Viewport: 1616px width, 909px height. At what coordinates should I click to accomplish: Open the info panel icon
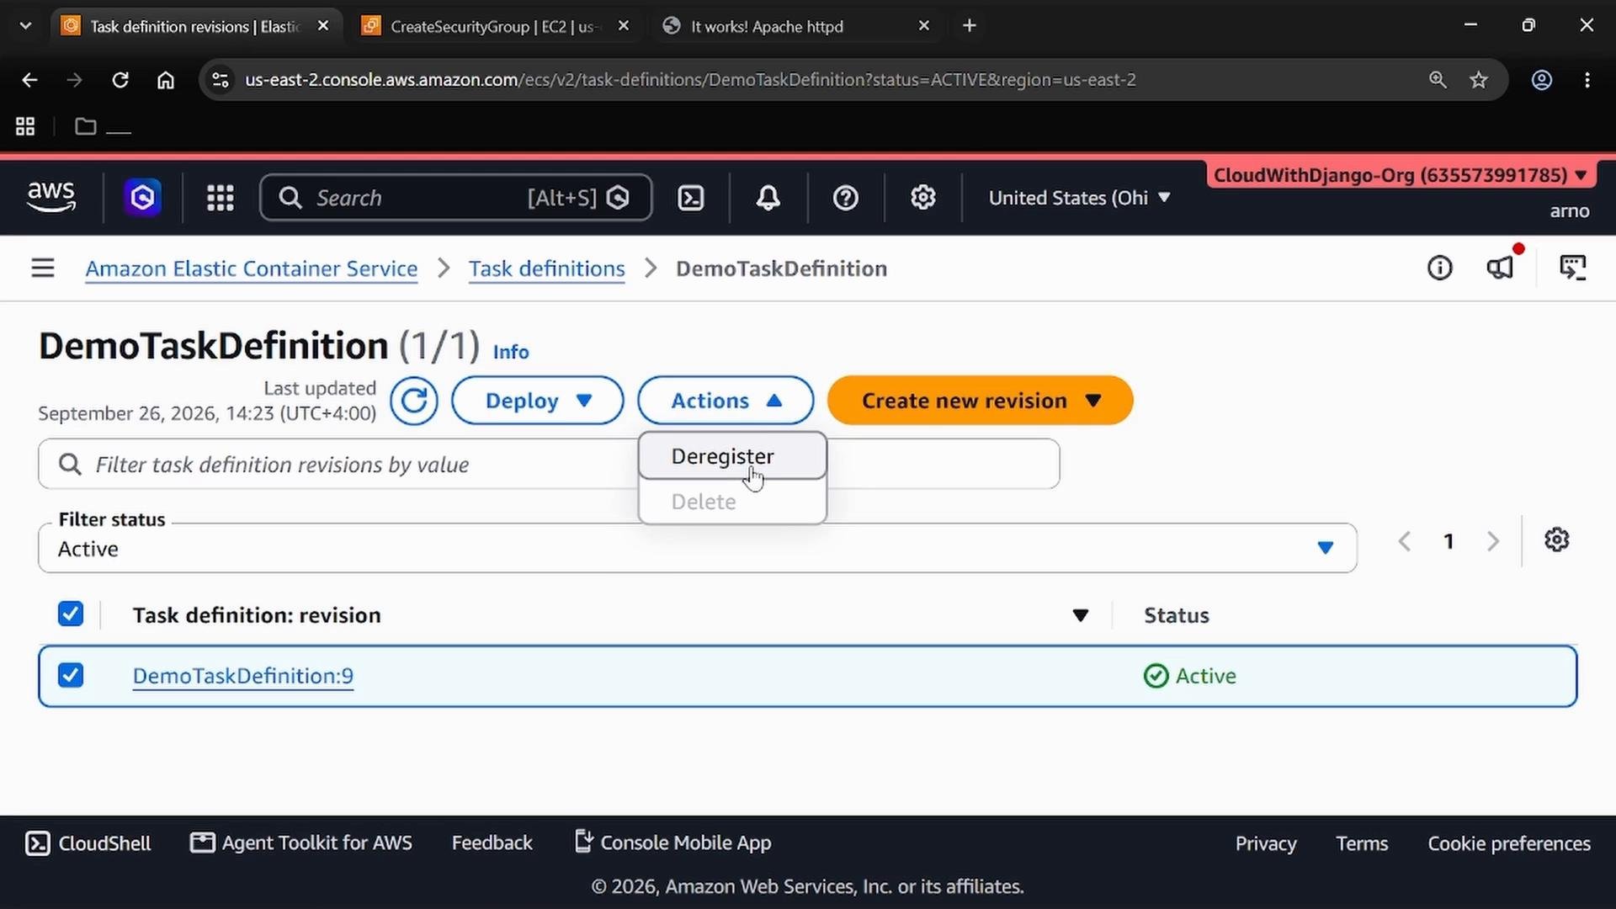(1439, 268)
